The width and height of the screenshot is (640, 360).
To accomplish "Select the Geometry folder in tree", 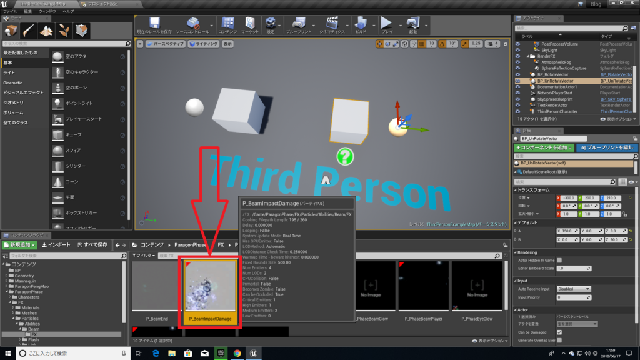I will tap(24, 276).
